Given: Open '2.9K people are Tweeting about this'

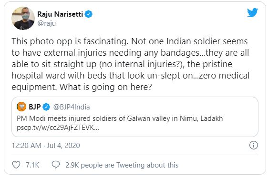Looking at the screenshot, I should click(x=122, y=165).
